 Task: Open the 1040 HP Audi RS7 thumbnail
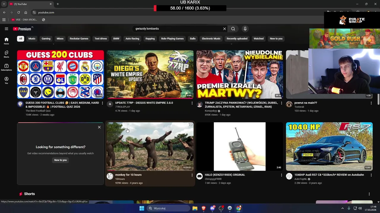point(329,146)
